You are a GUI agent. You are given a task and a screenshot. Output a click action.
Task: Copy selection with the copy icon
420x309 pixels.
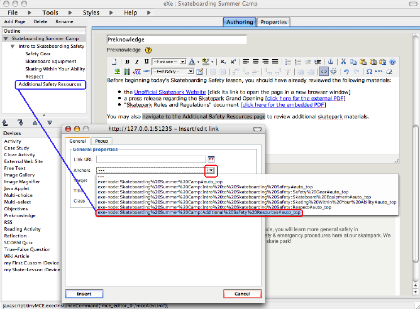tap(353, 62)
